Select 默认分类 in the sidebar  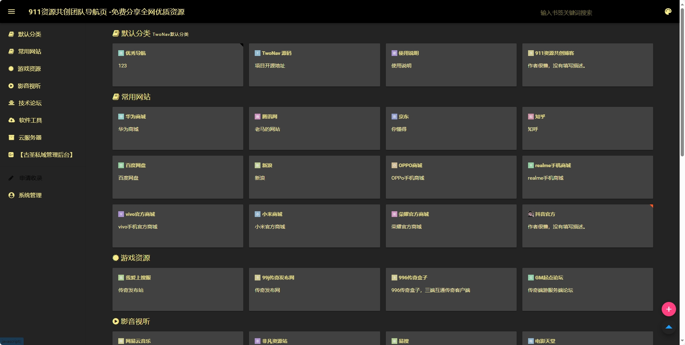(x=30, y=34)
